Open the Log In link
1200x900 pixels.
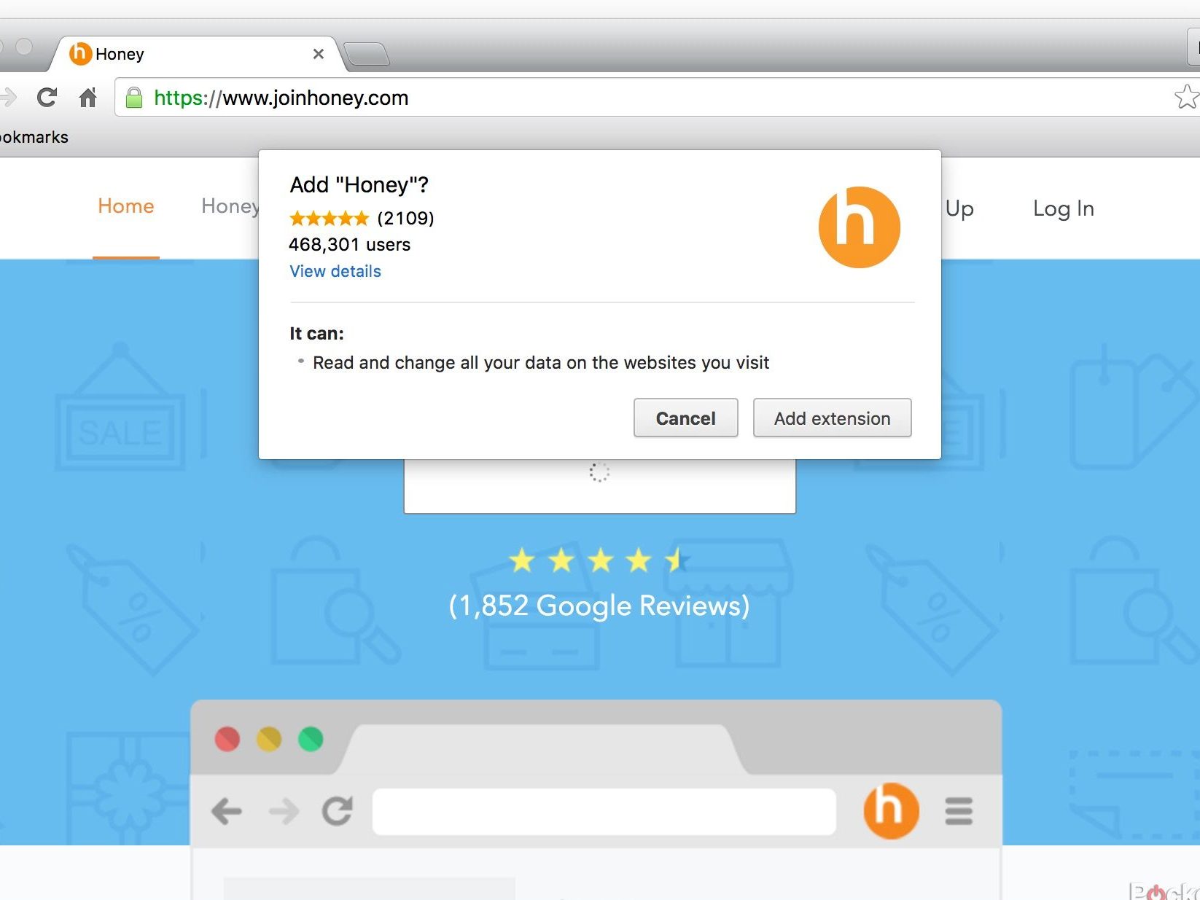click(x=1064, y=208)
